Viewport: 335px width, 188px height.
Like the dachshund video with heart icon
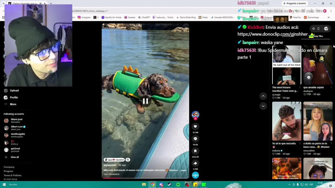(195, 126)
